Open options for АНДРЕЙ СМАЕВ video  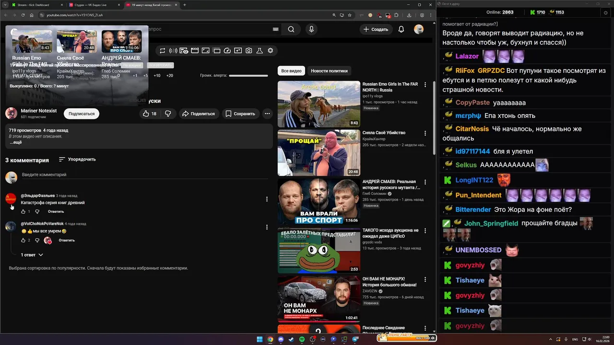click(425, 182)
